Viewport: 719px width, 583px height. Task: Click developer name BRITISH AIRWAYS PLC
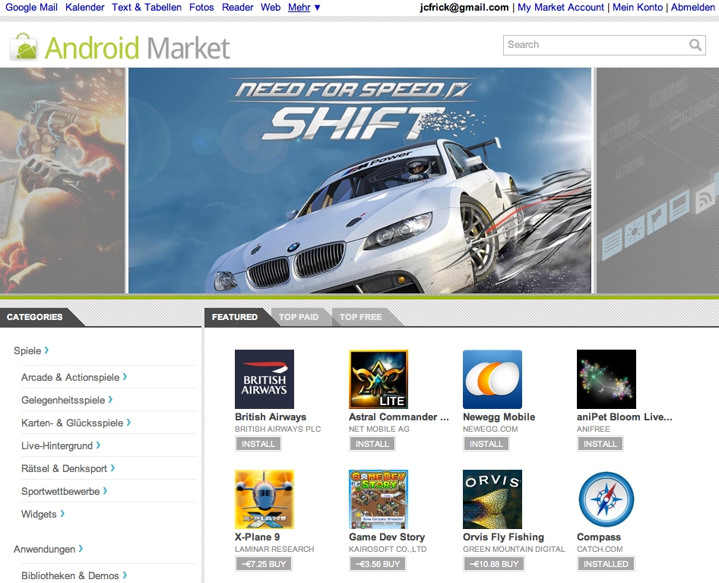(x=278, y=429)
